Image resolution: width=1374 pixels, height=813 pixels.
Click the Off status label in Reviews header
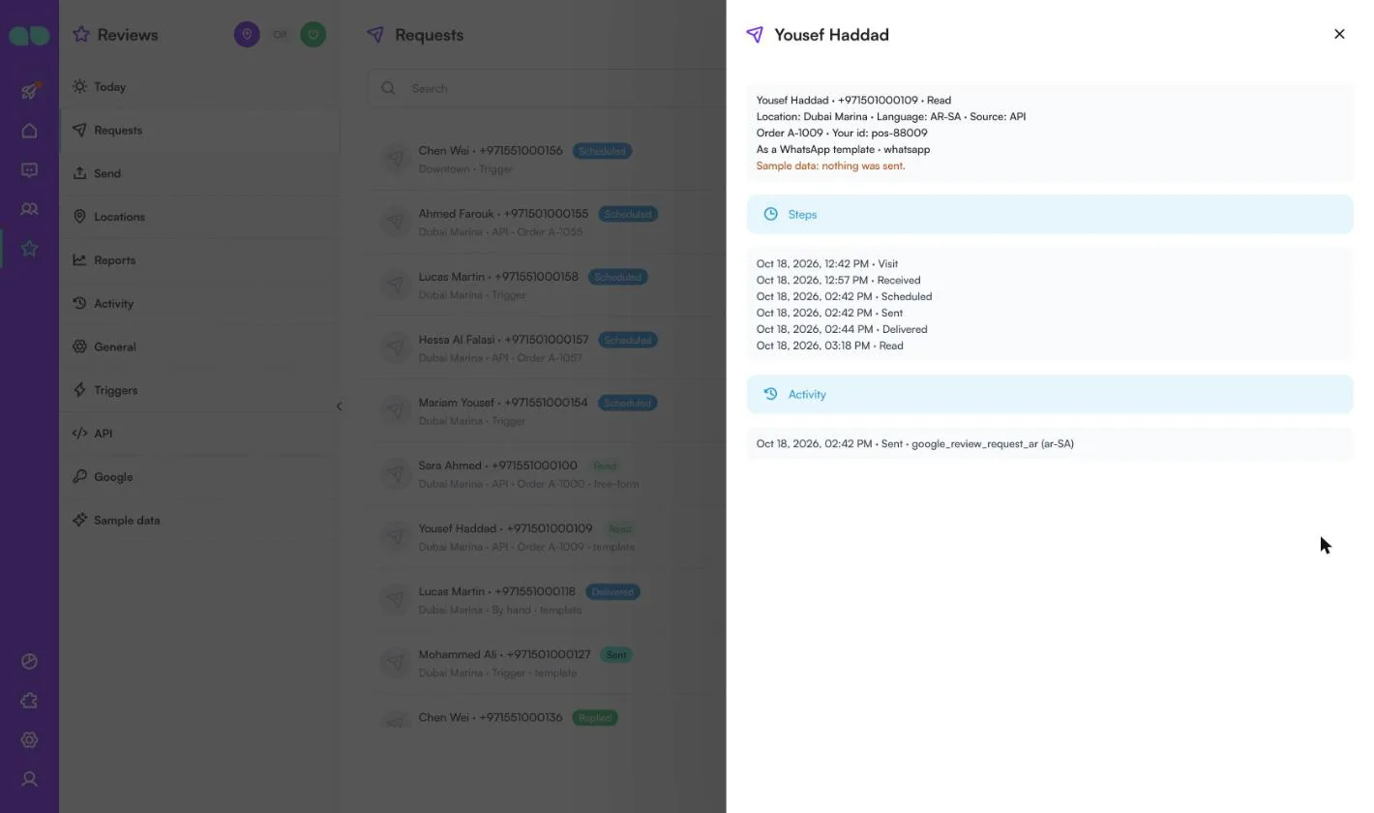pyautogui.click(x=280, y=35)
